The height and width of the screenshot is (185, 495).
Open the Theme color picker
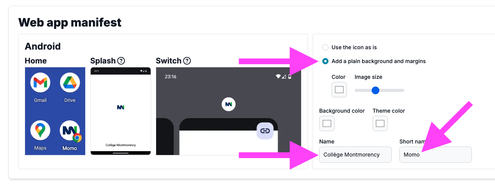(380, 123)
